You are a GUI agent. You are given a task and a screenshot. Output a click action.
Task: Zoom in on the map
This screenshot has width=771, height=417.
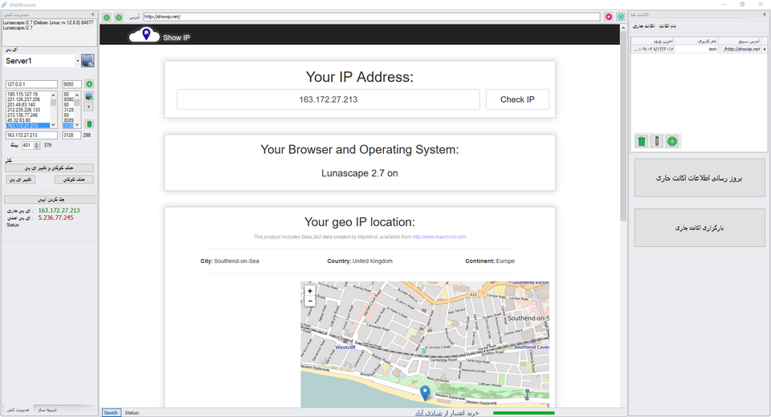(310, 291)
